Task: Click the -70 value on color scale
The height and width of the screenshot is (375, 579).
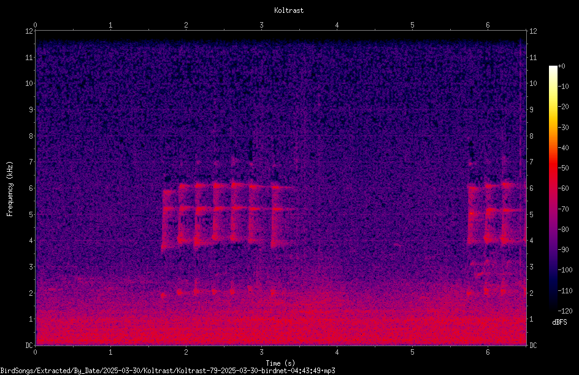Action: (564, 209)
